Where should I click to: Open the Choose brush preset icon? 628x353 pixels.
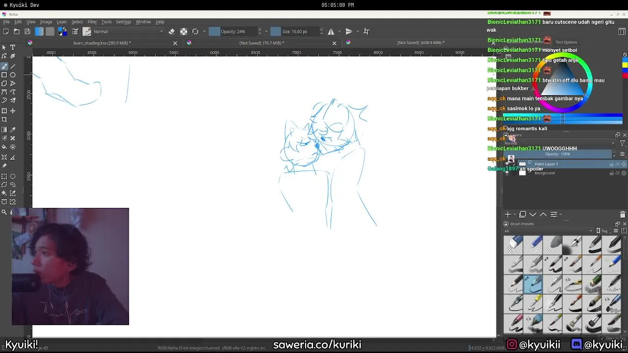click(x=87, y=31)
